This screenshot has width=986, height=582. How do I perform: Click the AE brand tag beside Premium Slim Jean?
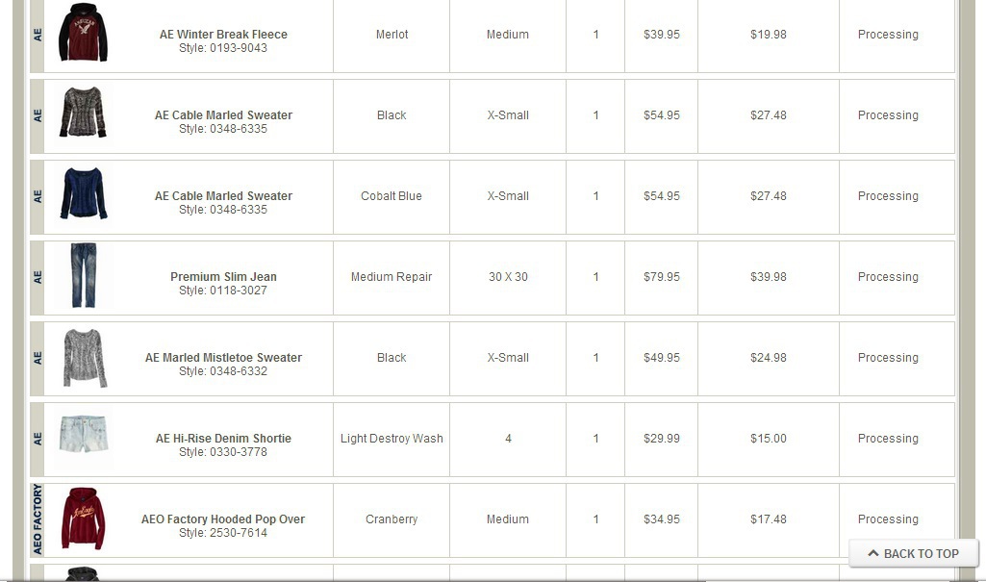click(38, 277)
